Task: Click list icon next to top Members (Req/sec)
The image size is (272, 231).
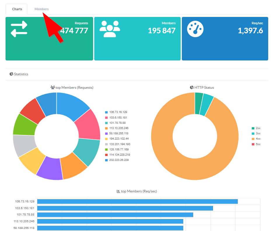Action: (x=118, y=191)
